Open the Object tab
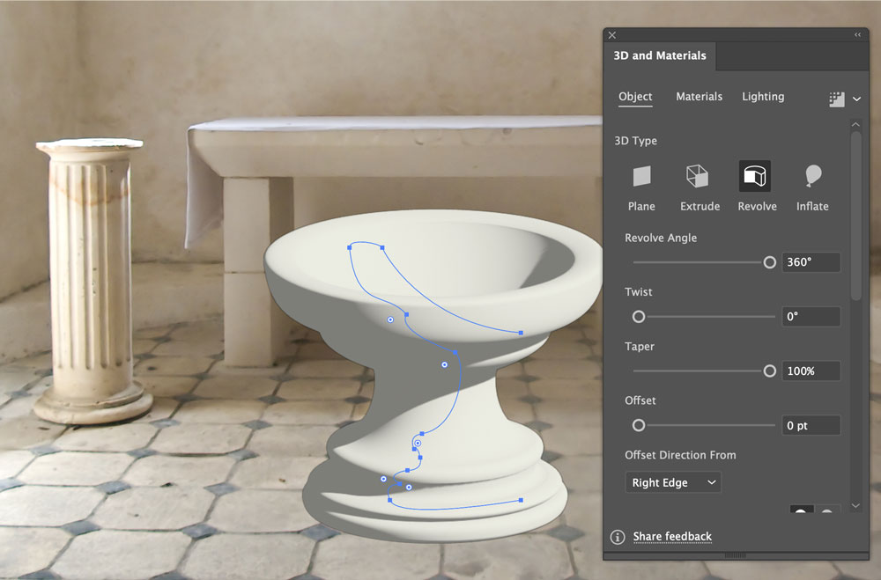This screenshot has height=580, width=881. (635, 97)
